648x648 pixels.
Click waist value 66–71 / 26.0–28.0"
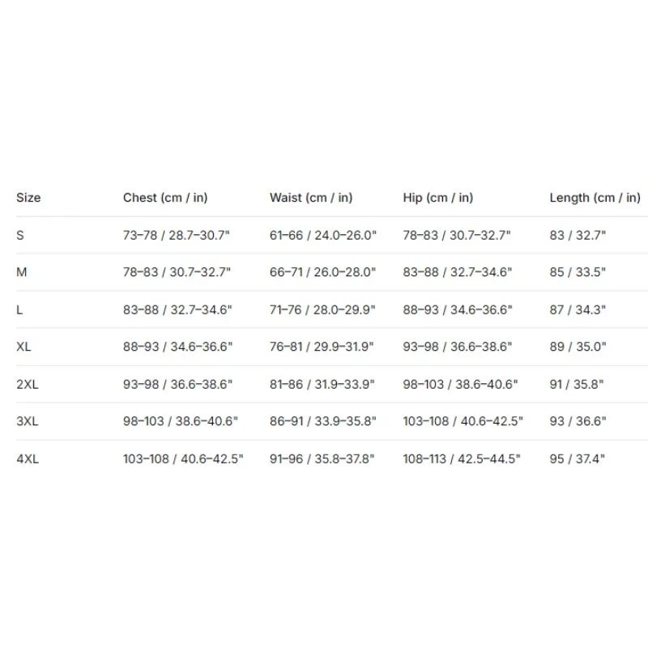322,272
